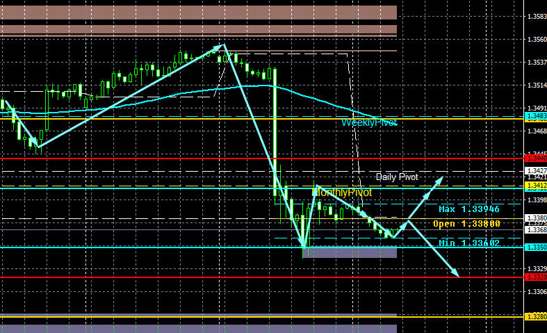Screen dimensions: 547x333
Task: Click the 1.3329 price scale value
Action: [537, 269]
